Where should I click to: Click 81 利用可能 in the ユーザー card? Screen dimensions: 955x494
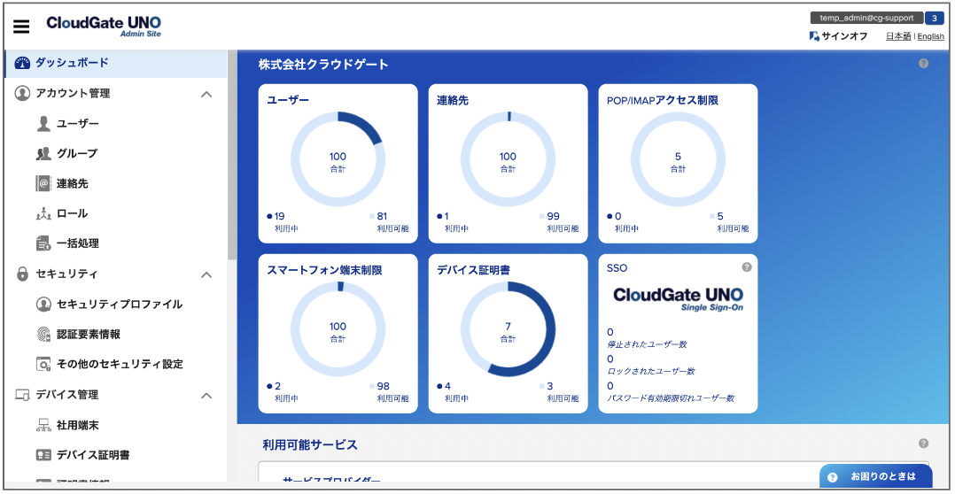[389, 222]
